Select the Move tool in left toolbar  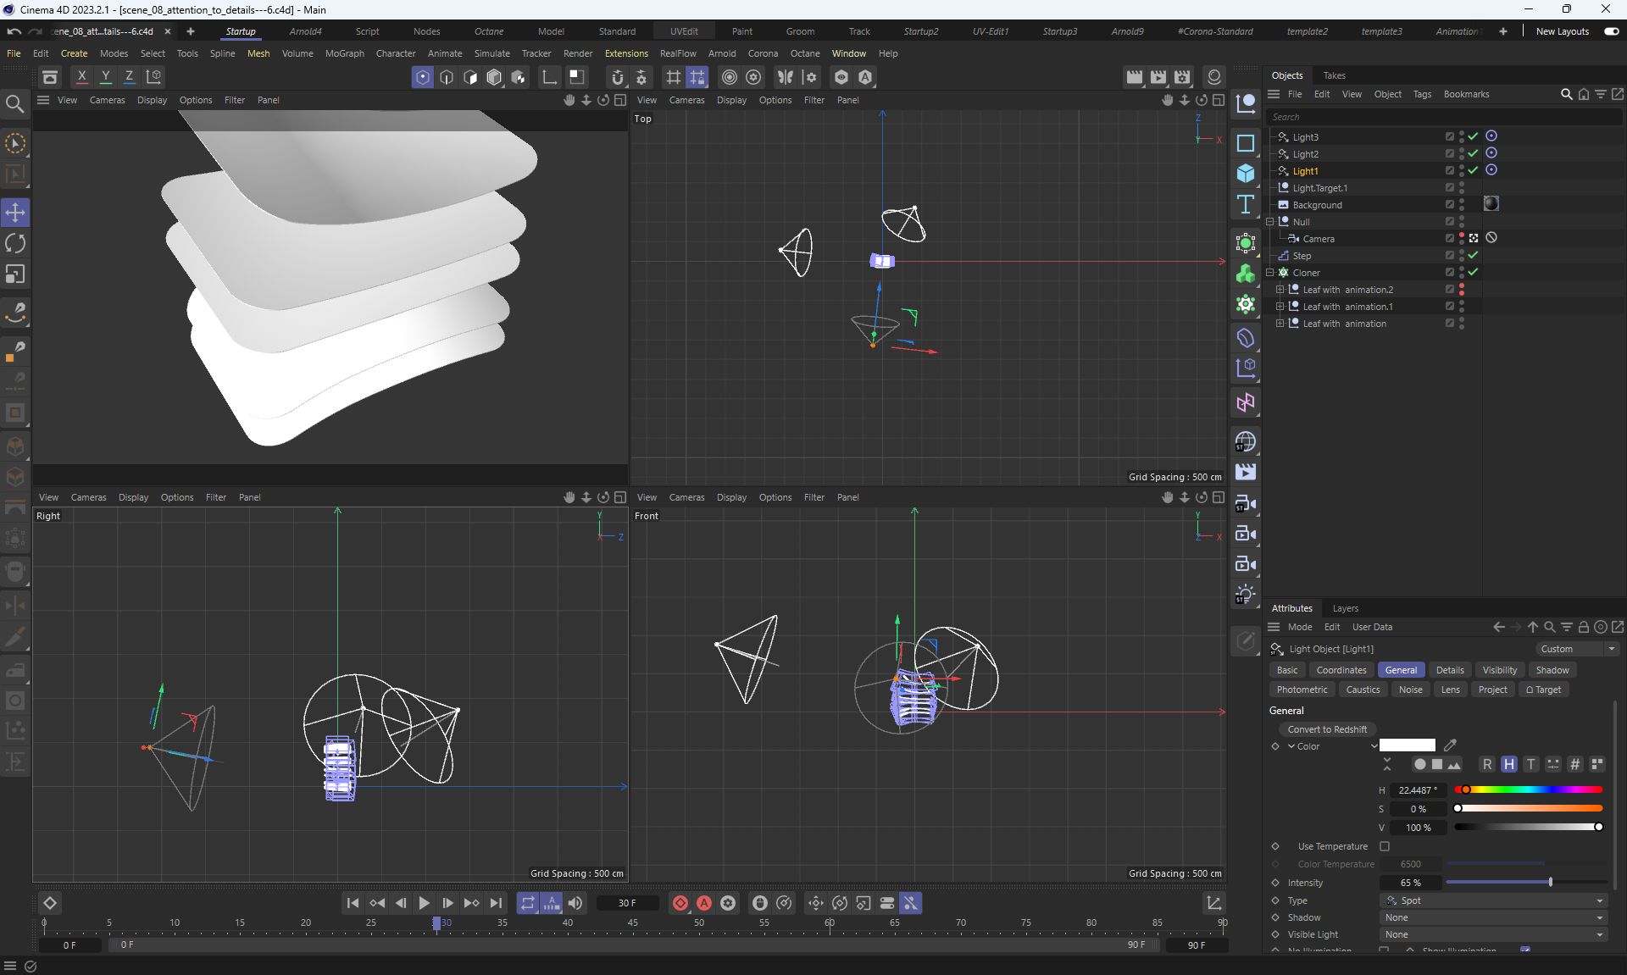15,213
